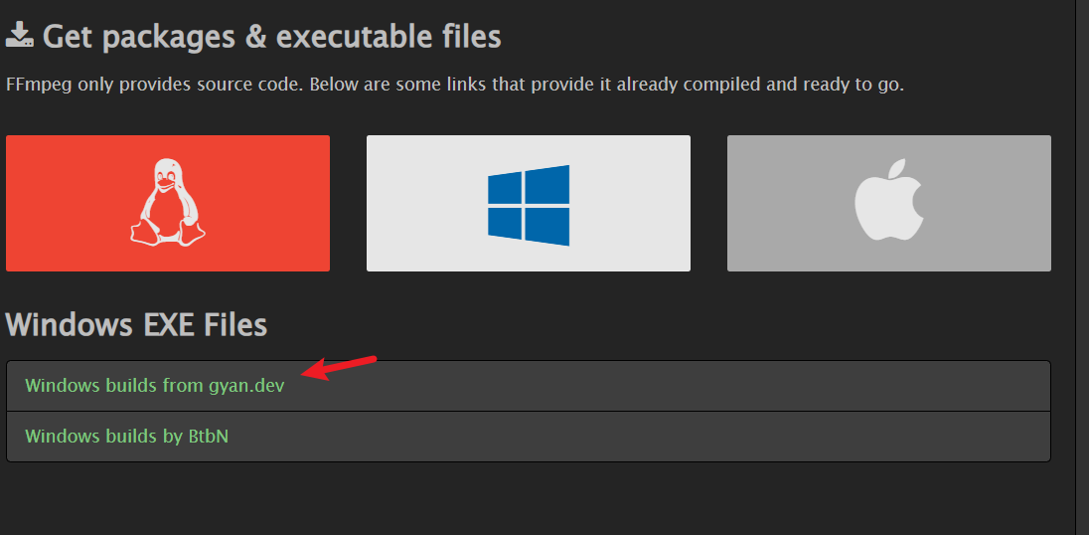The image size is (1089, 535).
Task: Choose the Apple logo icon
Action: (889, 200)
